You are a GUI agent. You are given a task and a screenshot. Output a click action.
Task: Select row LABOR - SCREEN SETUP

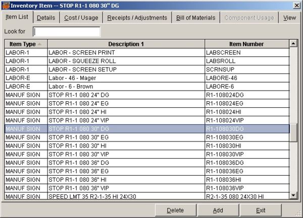pyautogui.click(x=147, y=69)
